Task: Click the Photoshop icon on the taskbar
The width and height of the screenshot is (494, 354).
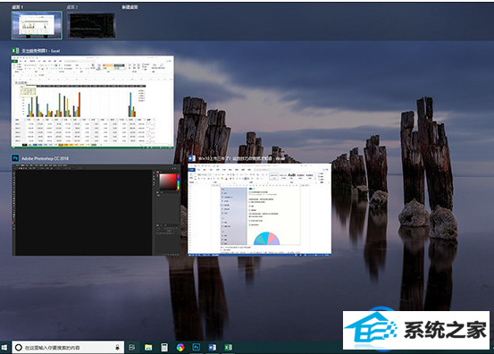Action: [x=196, y=348]
